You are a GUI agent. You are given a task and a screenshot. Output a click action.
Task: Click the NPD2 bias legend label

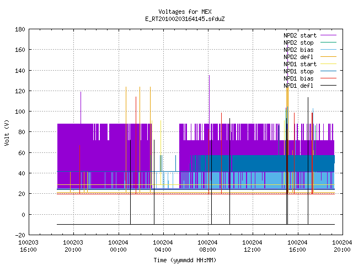[x=298, y=50]
